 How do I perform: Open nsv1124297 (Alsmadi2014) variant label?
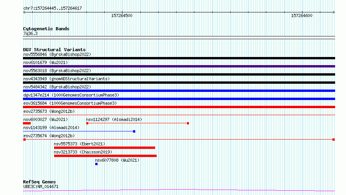point(114,119)
